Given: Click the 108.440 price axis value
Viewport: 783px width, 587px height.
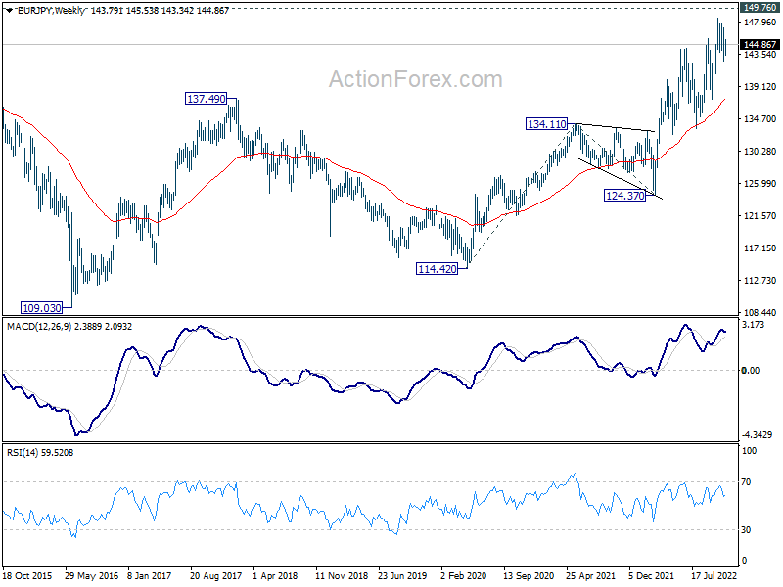Looking at the screenshot, I should pos(760,313).
